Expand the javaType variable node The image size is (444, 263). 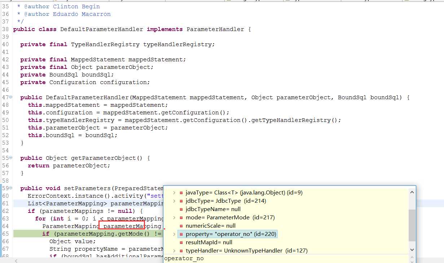pos(174,193)
